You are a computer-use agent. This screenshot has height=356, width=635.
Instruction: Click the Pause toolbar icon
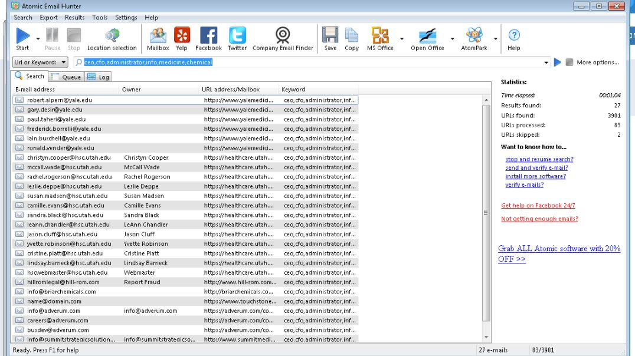pyautogui.click(x=53, y=39)
